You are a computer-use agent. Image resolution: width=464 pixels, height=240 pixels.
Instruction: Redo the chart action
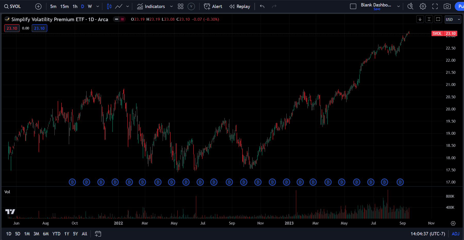pyautogui.click(x=274, y=6)
